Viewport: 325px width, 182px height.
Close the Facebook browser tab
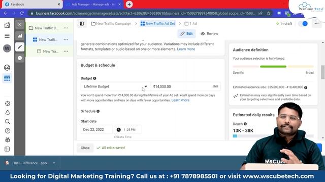59,5
